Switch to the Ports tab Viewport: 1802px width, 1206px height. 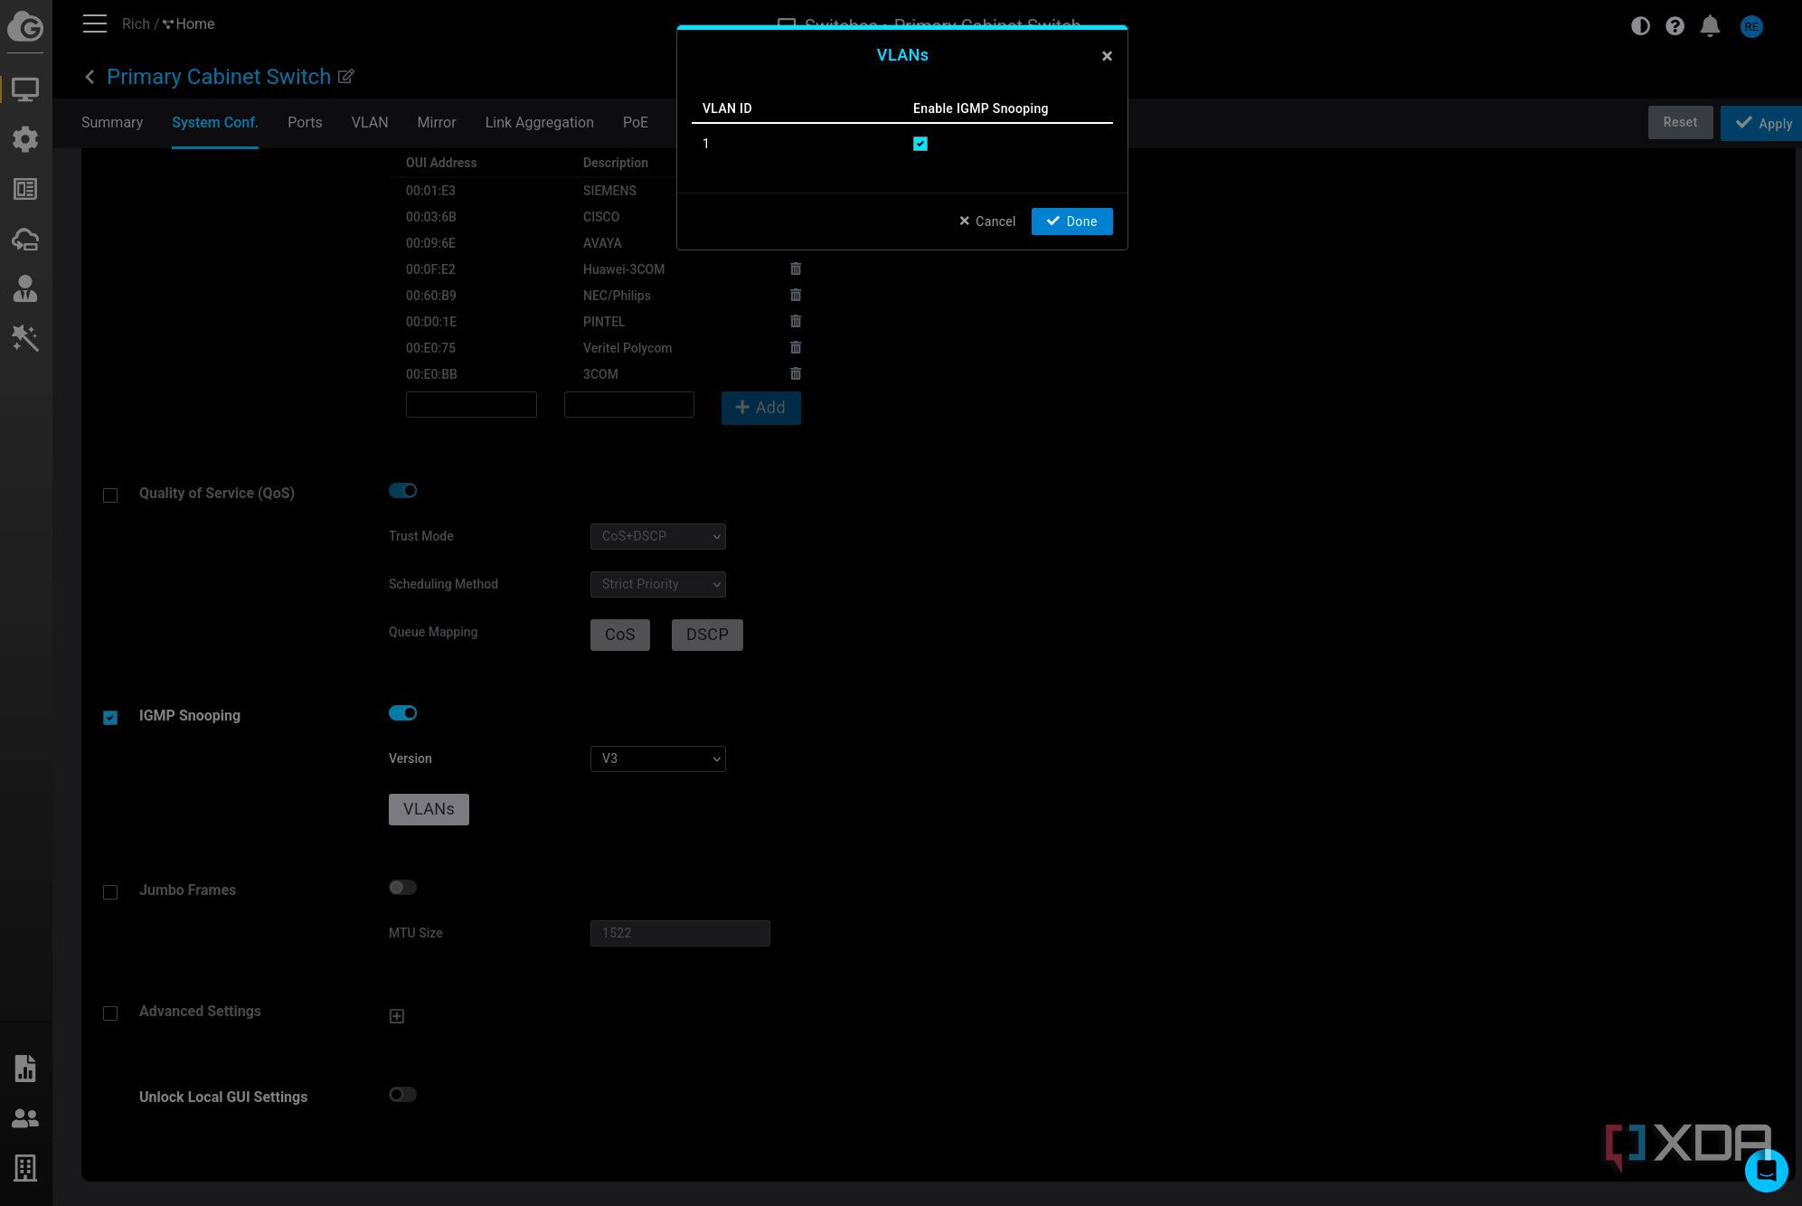pos(305,122)
